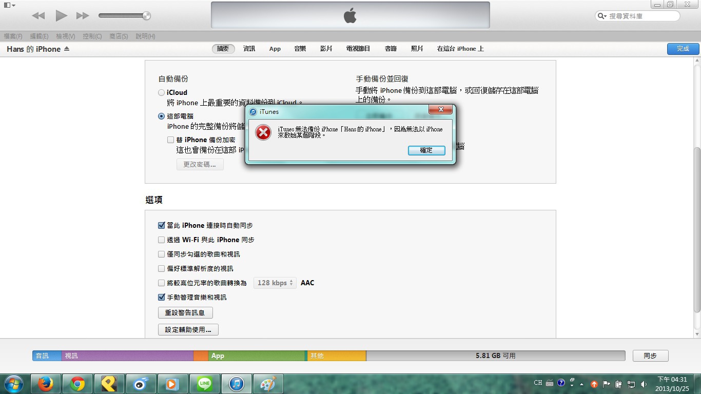The image size is (701, 394).
Task: Switch to the App tab
Action: [275, 49]
